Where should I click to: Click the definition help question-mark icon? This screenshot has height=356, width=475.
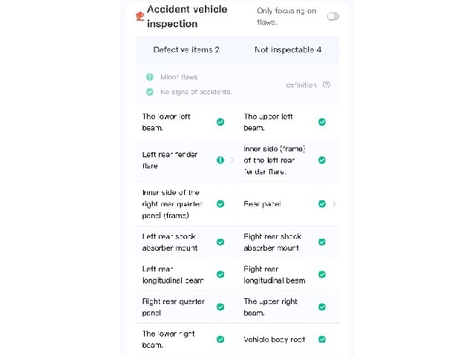[x=327, y=85]
